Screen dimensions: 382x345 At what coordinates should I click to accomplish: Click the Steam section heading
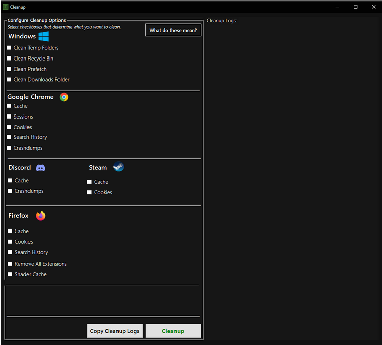[98, 167]
